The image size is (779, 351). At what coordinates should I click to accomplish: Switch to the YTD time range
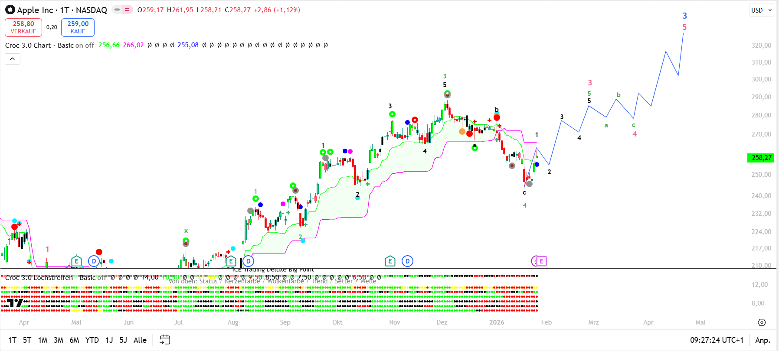pos(92,340)
